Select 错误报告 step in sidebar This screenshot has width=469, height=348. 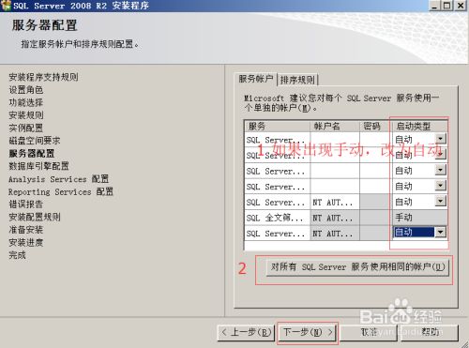click(26, 204)
